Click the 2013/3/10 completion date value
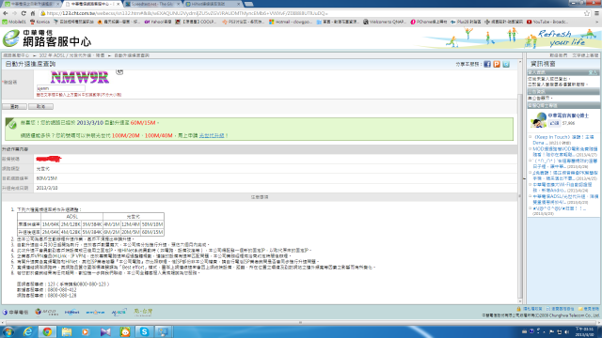The height and width of the screenshot is (338, 602). pyautogui.click(x=47, y=188)
